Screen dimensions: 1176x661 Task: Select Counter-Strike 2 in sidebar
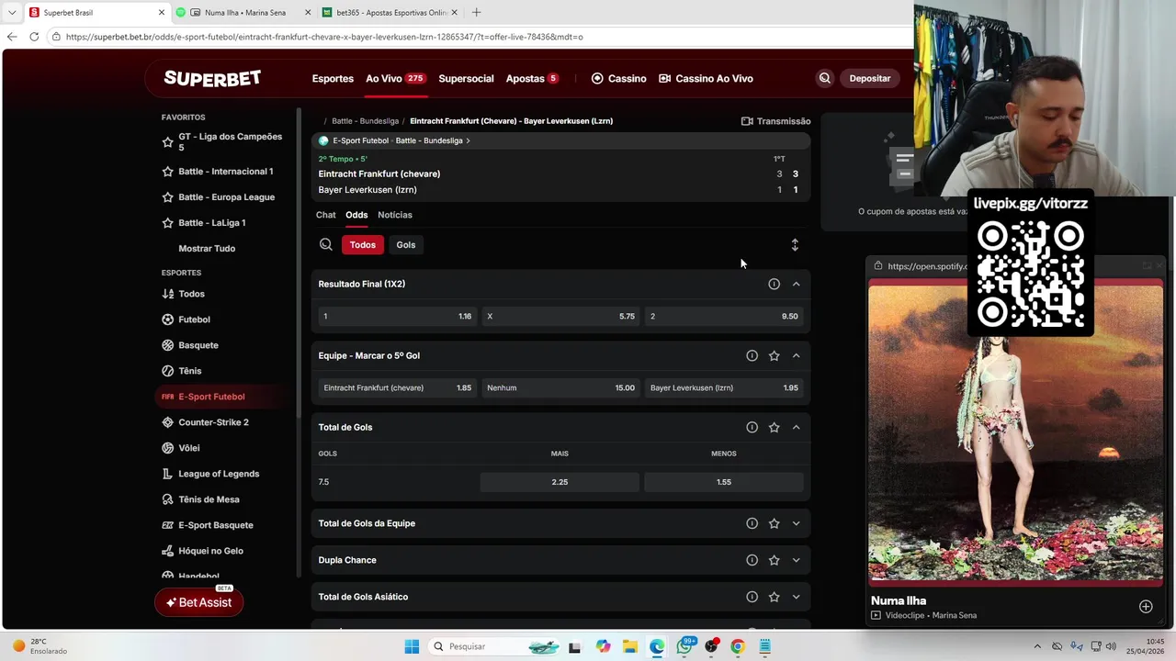(213, 422)
